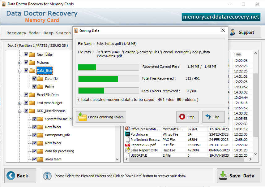Click the Saving Data dialog title icon

click(x=76, y=30)
